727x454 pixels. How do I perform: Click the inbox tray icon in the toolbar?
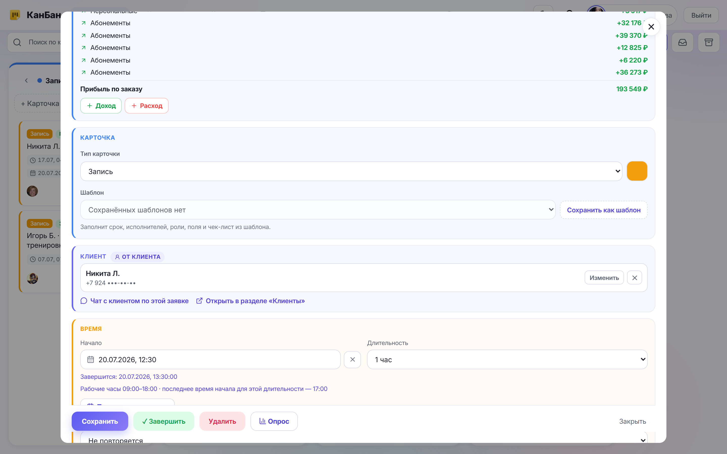tap(683, 42)
